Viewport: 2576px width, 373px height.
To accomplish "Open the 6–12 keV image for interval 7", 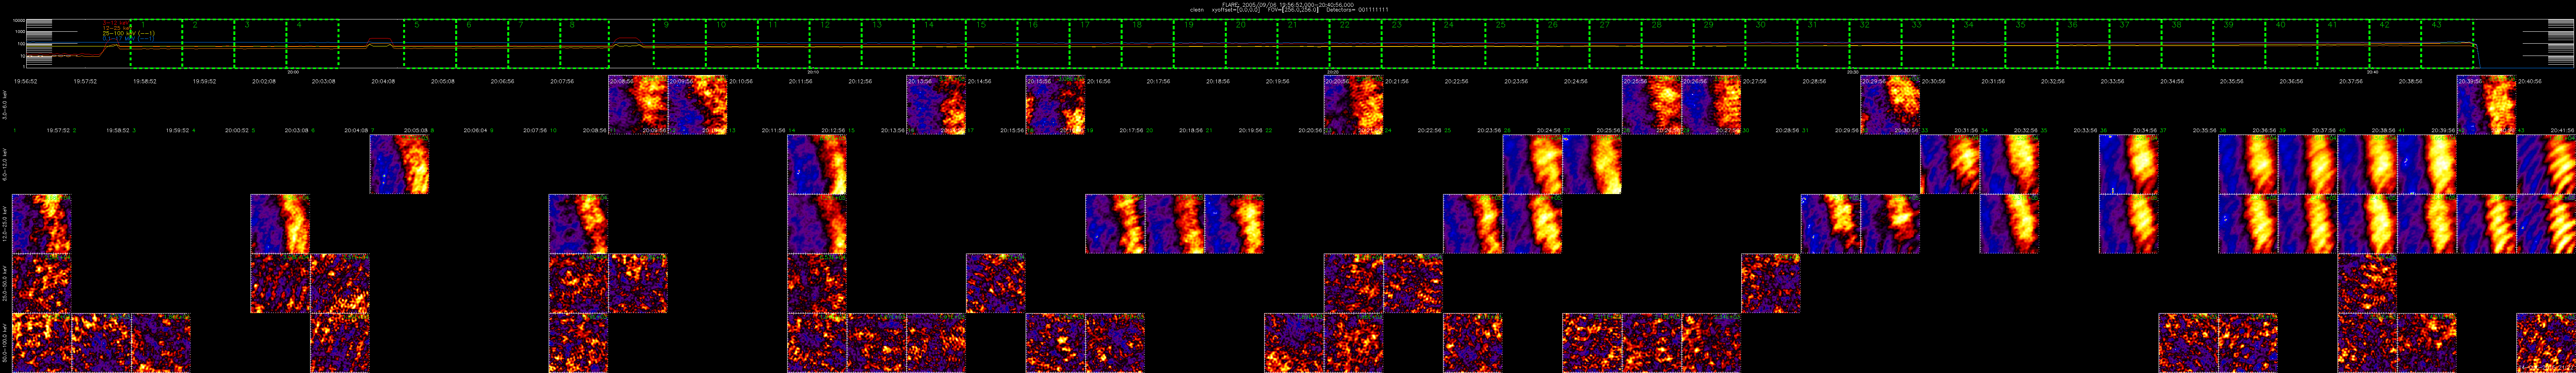I will tap(399, 165).
